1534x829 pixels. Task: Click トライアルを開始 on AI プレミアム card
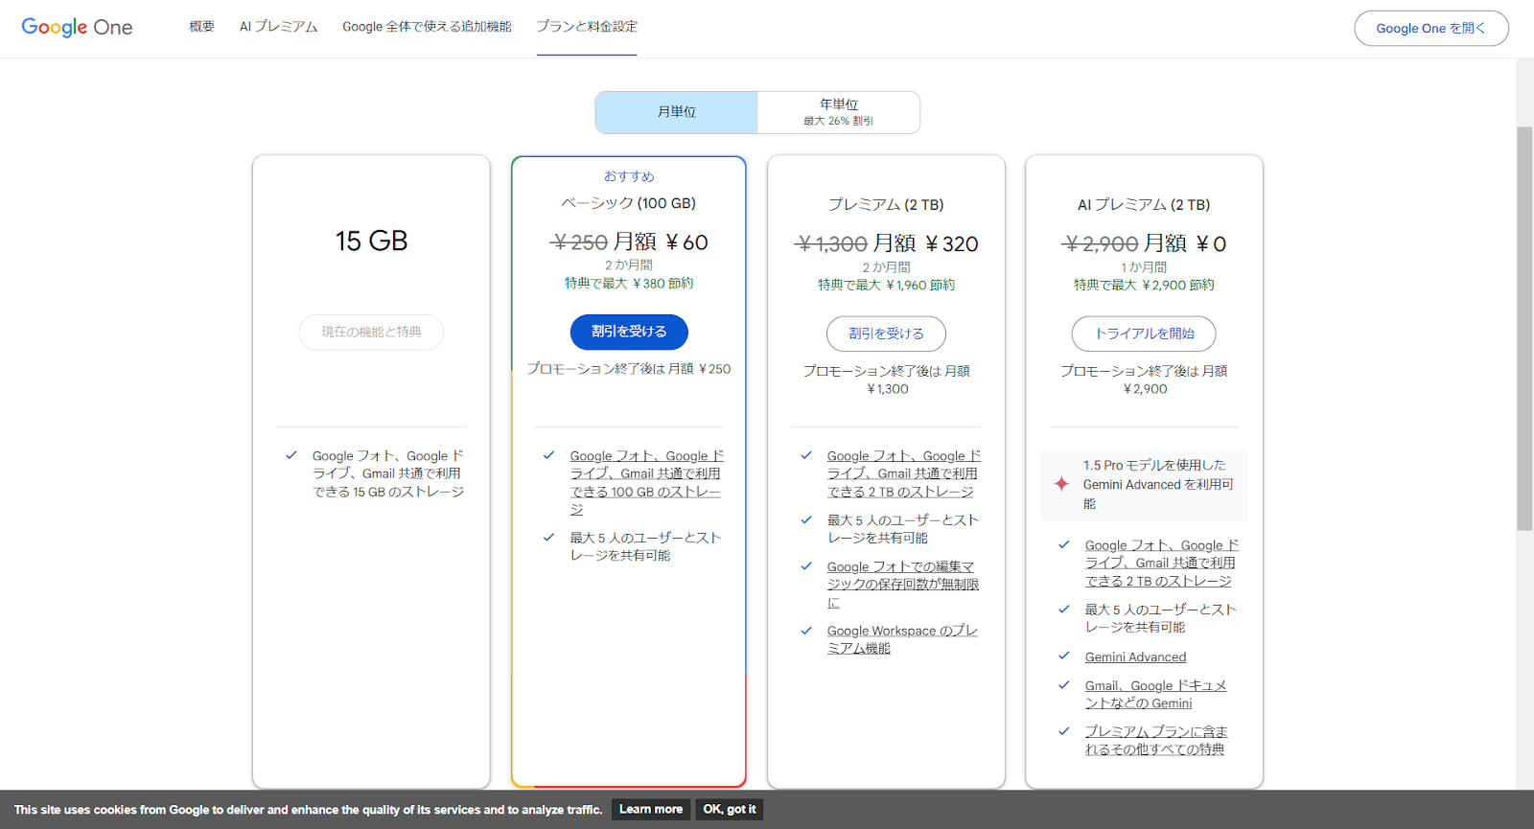(1144, 334)
